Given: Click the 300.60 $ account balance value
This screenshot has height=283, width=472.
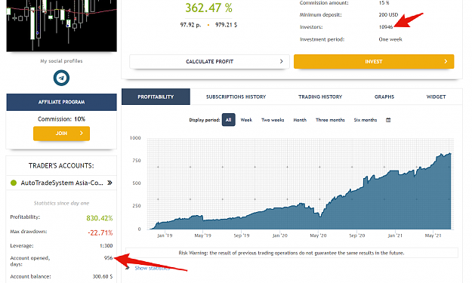Looking at the screenshot, I should [103, 276].
